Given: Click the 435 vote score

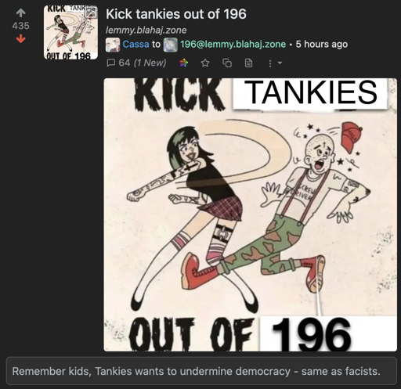Looking at the screenshot, I should [x=20, y=26].
